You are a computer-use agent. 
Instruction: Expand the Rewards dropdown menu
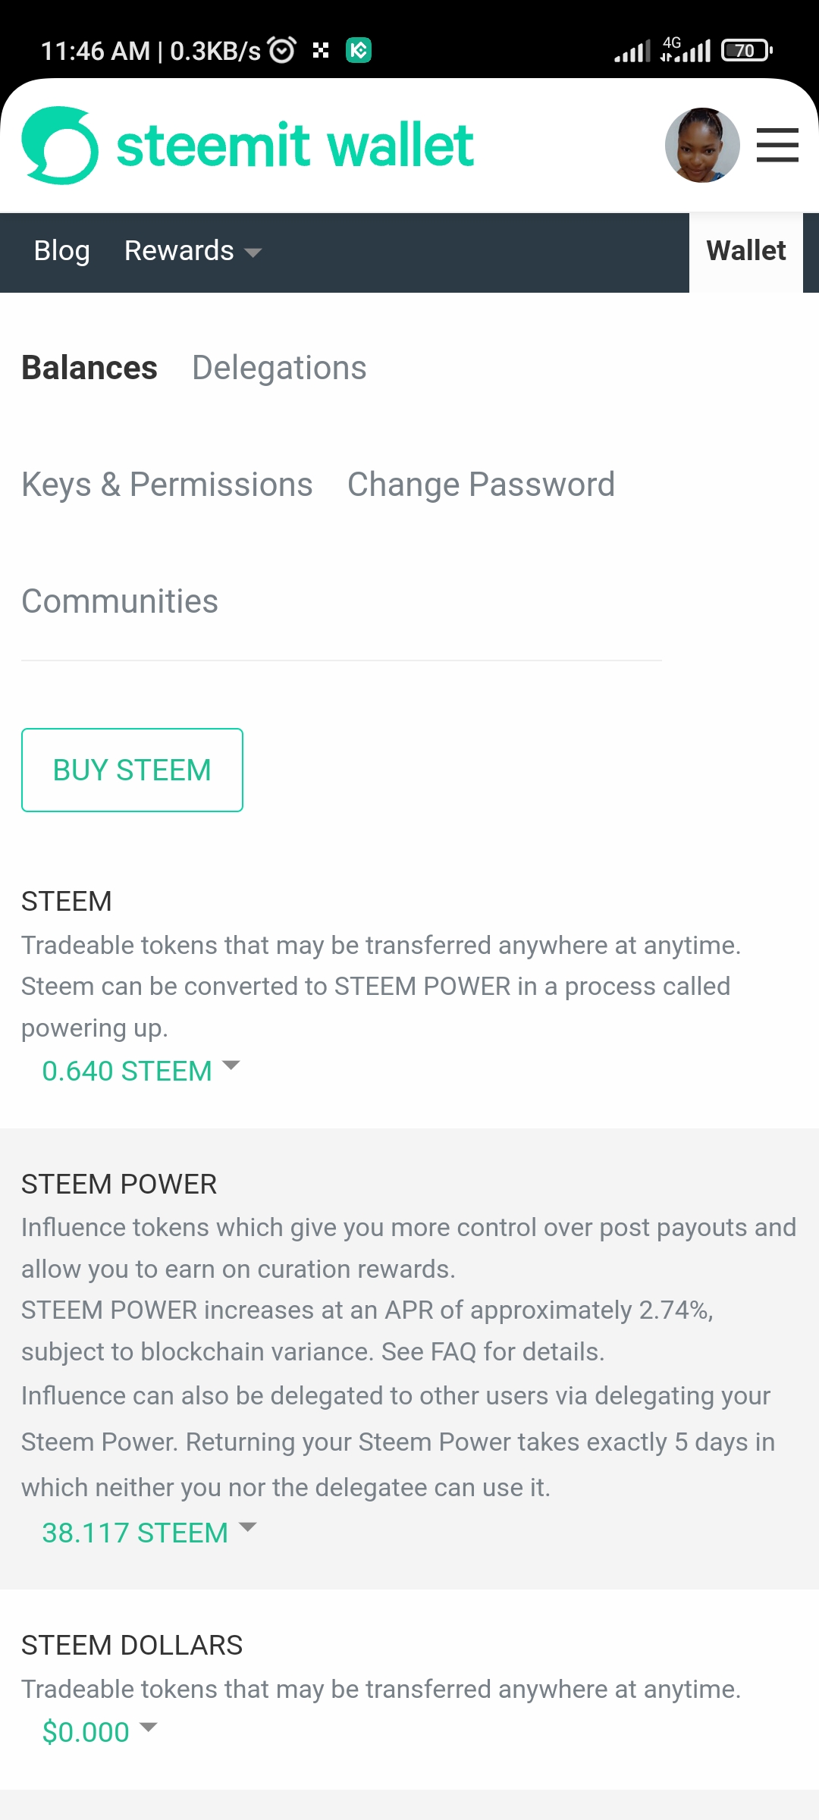[193, 251]
